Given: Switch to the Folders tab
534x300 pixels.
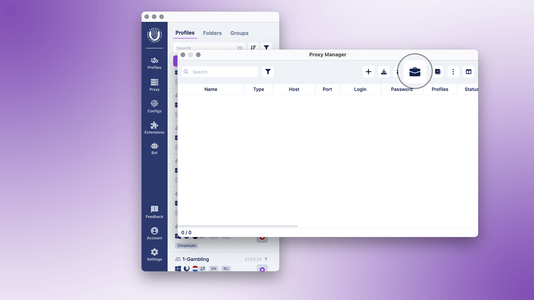Looking at the screenshot, I should [212, 33].
